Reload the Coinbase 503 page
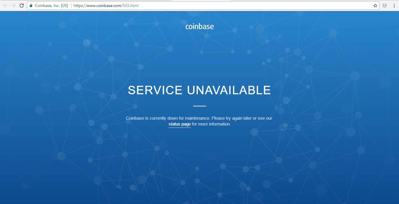The width and height of the screenshot is (399, 204). [22, 6]
